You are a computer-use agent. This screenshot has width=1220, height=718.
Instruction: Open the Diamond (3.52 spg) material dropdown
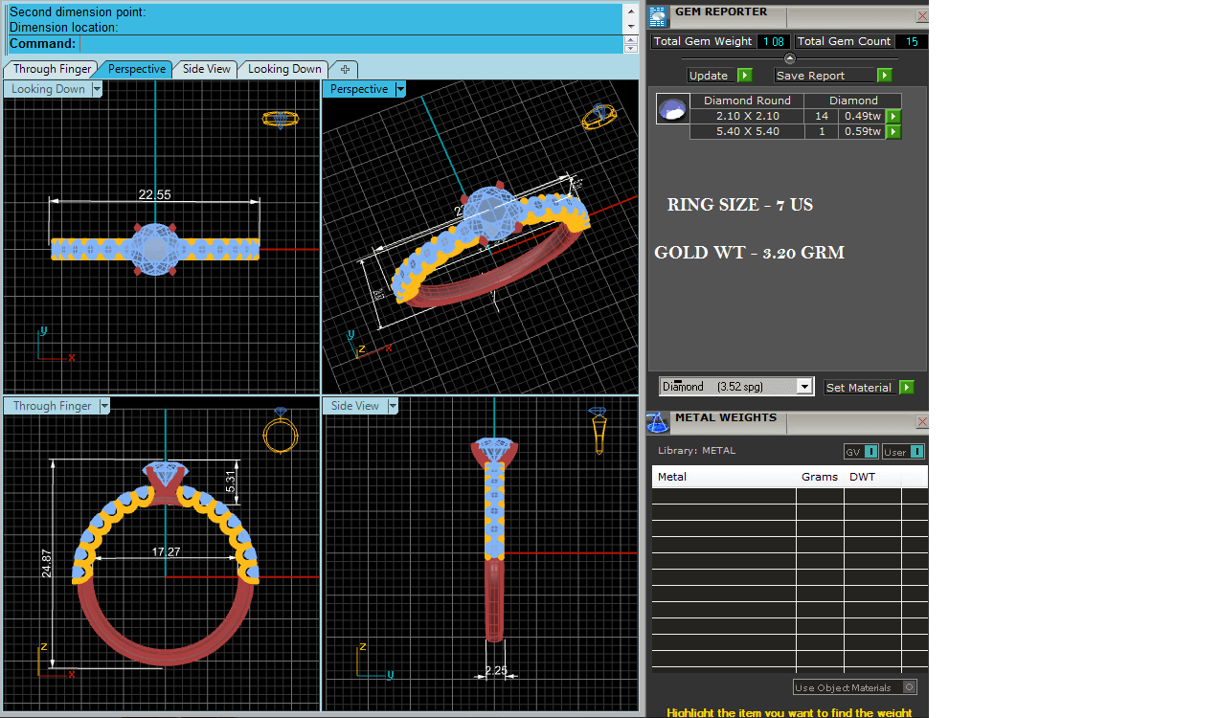[804, 387]
